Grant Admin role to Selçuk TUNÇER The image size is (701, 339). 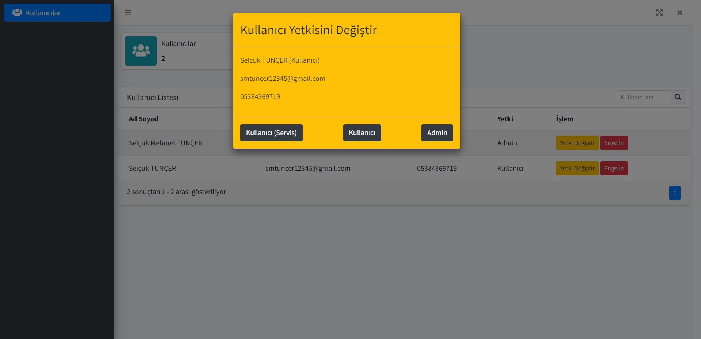click(x=437, y=133)
